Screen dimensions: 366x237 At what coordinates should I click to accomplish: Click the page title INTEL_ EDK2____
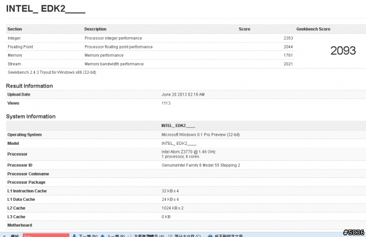pyautogui.click(x=46, y=9)
